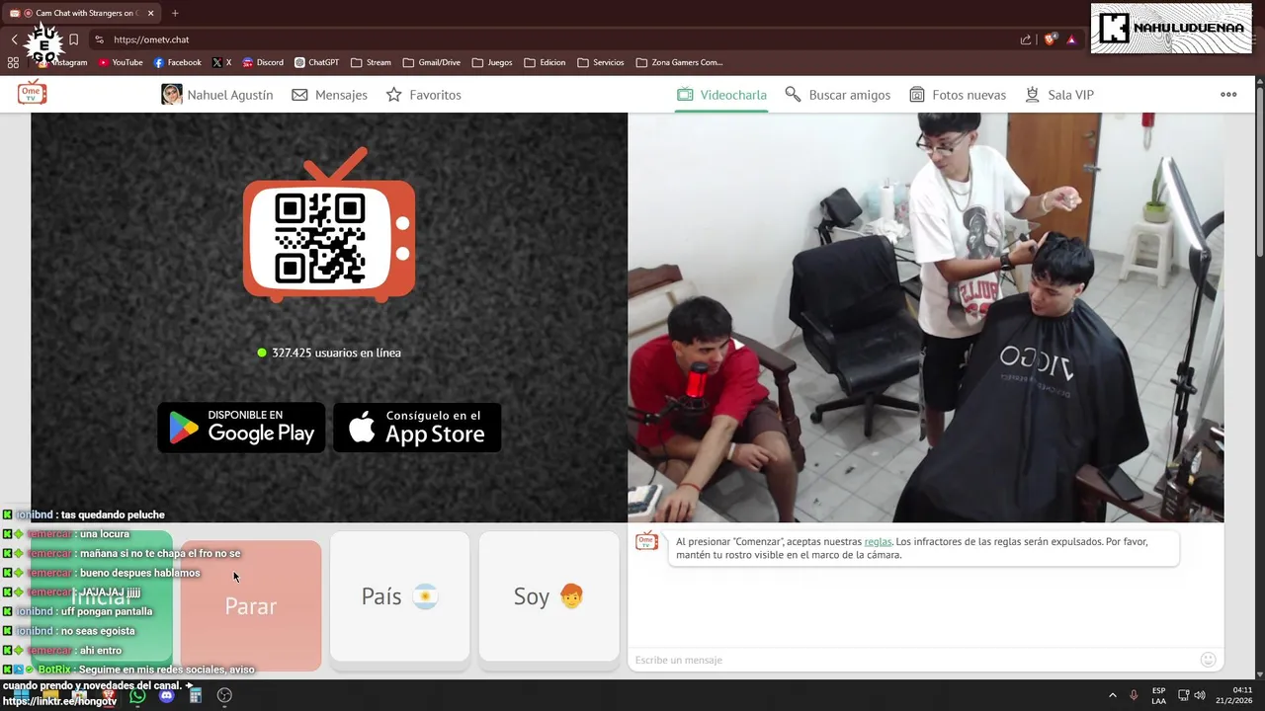This screenshot has width=1265, height=711.
Task: Expand the Gmail/Drive bookmarks folder
Action: point(432,62)
